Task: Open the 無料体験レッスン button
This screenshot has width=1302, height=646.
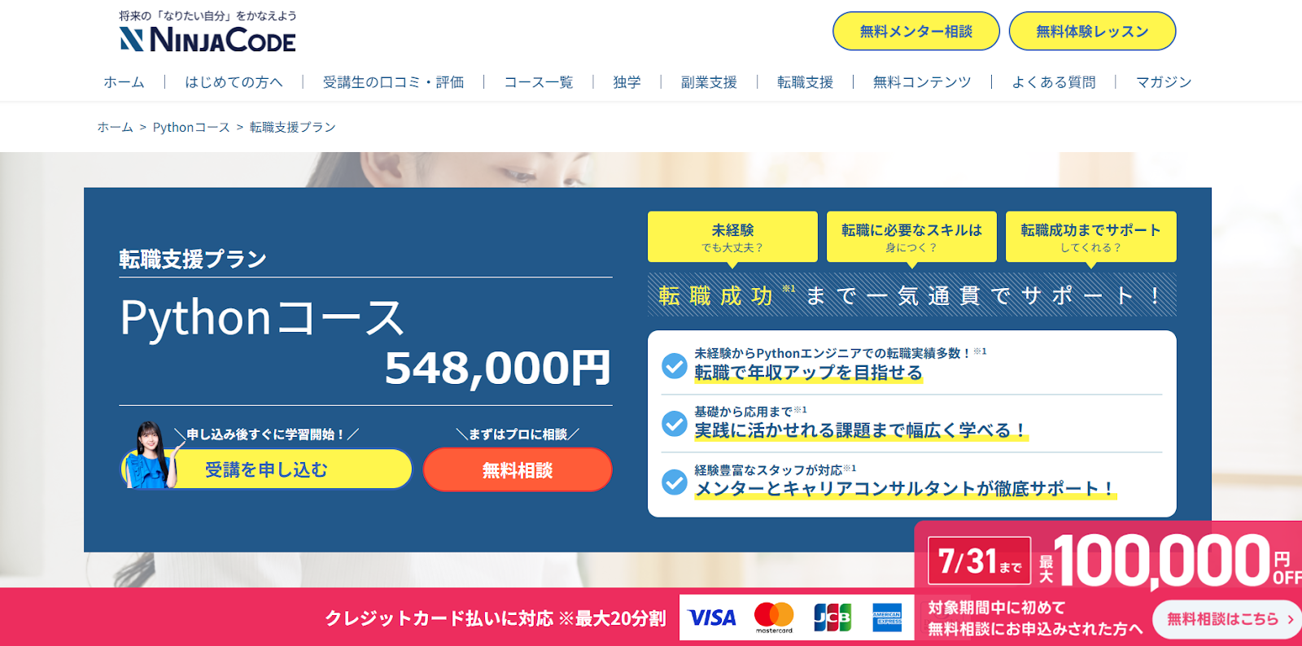Action: pos(1092,31)
